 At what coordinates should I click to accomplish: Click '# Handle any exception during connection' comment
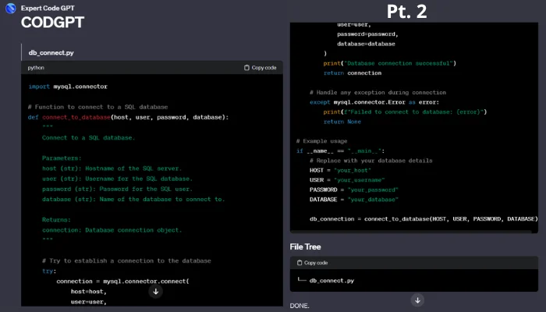click(x=378, y=92)
